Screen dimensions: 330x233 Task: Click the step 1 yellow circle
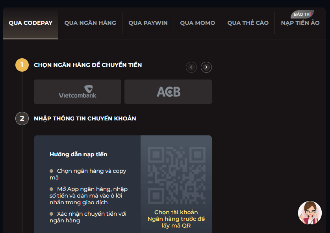pyautogui.click(x=22, y=65)
